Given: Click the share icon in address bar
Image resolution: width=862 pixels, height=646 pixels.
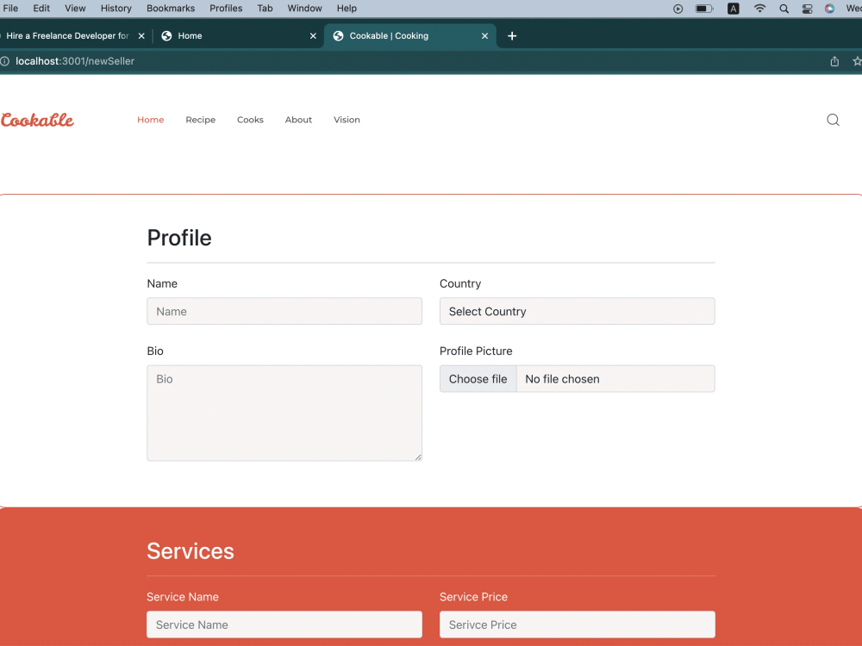Looking at the screenshot, I should coord(834,61).
